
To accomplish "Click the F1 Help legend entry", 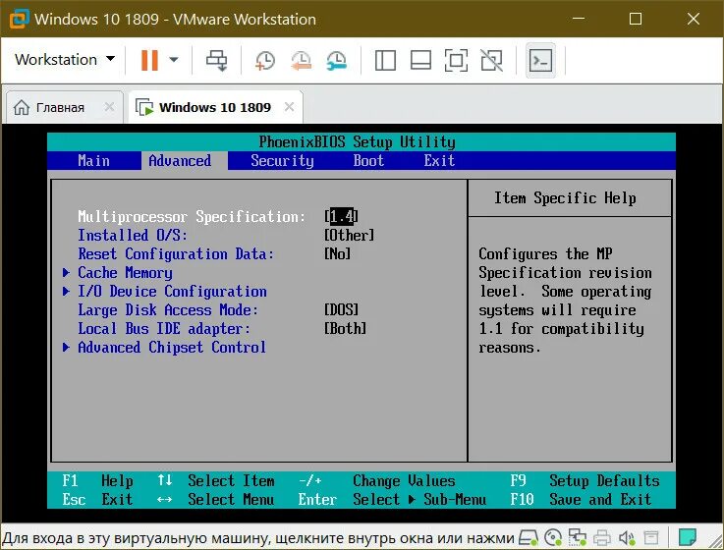I will (98, 480).
